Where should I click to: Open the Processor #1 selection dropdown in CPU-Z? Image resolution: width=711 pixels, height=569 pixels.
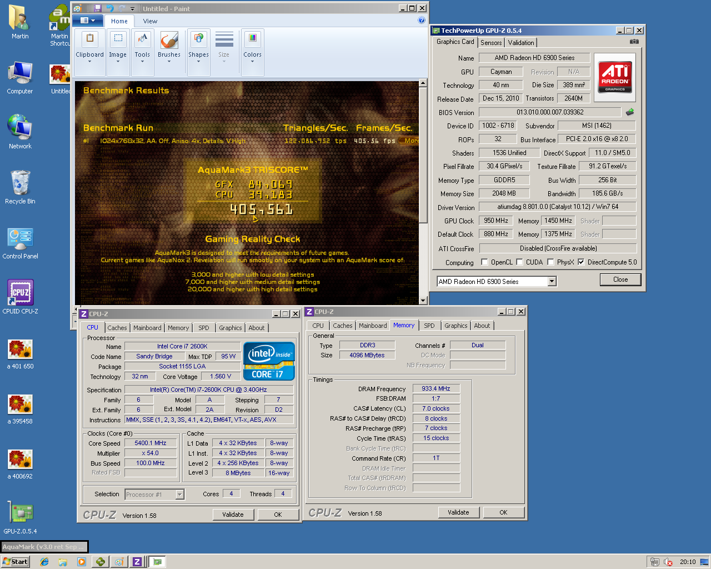(x=179, y=495)
